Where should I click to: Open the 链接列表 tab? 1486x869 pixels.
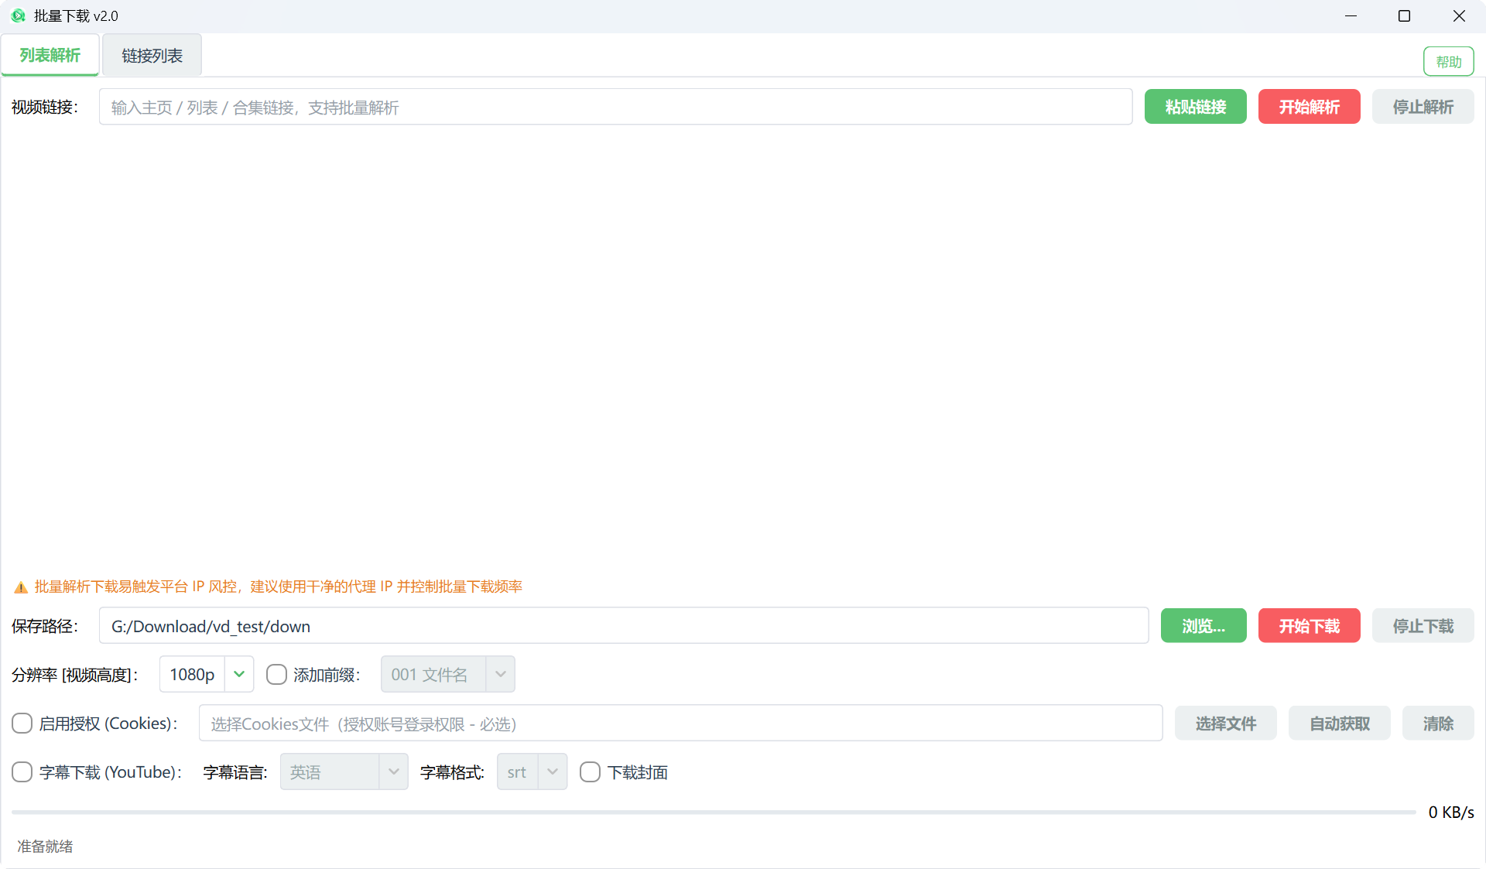152,55
